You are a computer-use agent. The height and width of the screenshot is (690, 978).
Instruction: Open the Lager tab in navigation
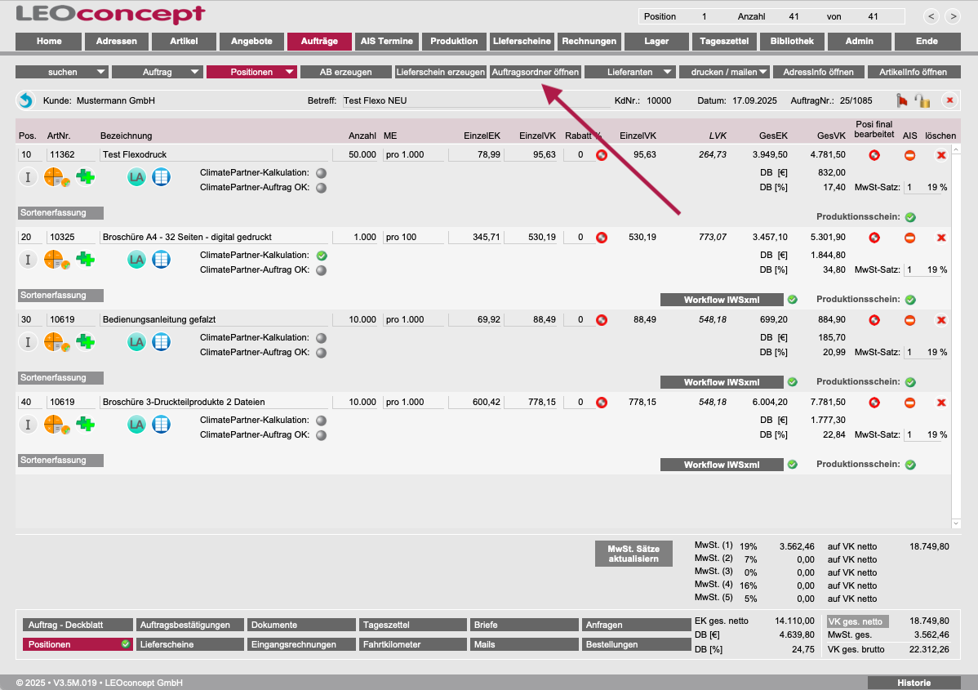coord(656,41)
